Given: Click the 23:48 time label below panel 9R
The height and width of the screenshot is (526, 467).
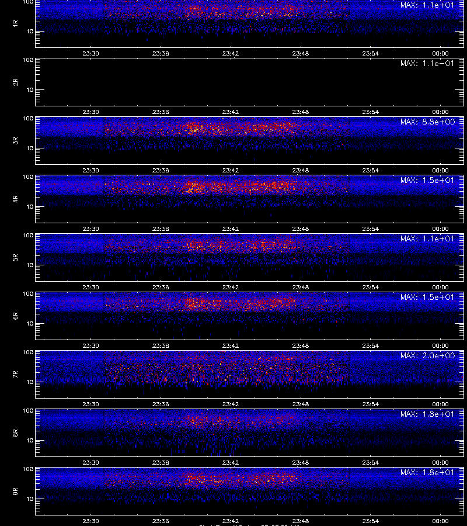Looking at the screenshot, I should point(301,521).
